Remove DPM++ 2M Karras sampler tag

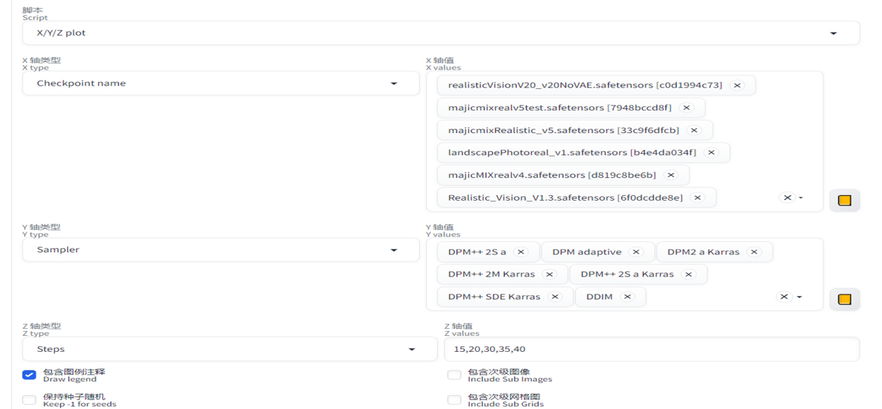click(x=550, y=275)
